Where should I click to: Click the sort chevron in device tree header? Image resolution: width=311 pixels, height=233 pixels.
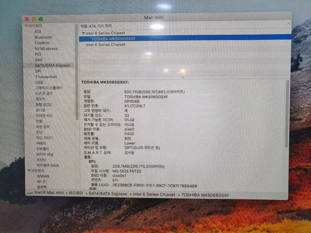coord(288,24)
